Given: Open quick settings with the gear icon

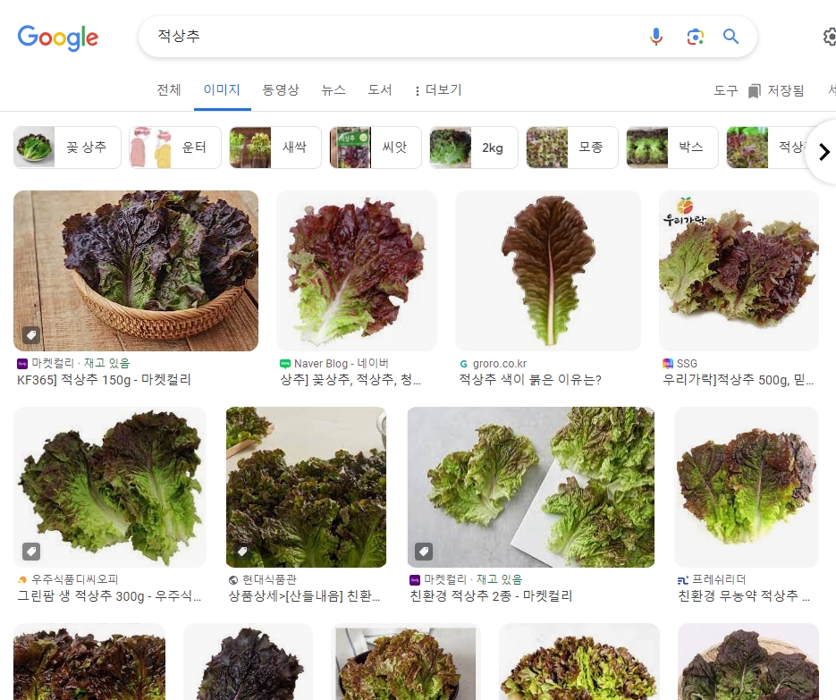Looking at the screenshot, I should 829,37.
